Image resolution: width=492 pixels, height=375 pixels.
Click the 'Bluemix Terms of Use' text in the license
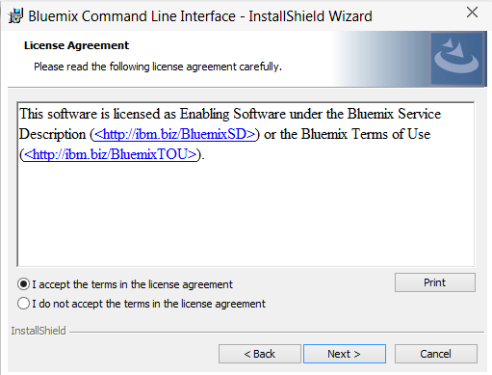point(366,134)
